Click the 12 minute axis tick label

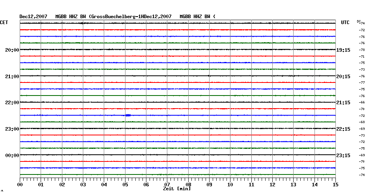click(x=272, y=185)
